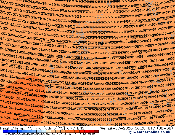Select legend swatch between -40 and -35
The height and width of the screenshot is (135, 175).
coord(29,131)
